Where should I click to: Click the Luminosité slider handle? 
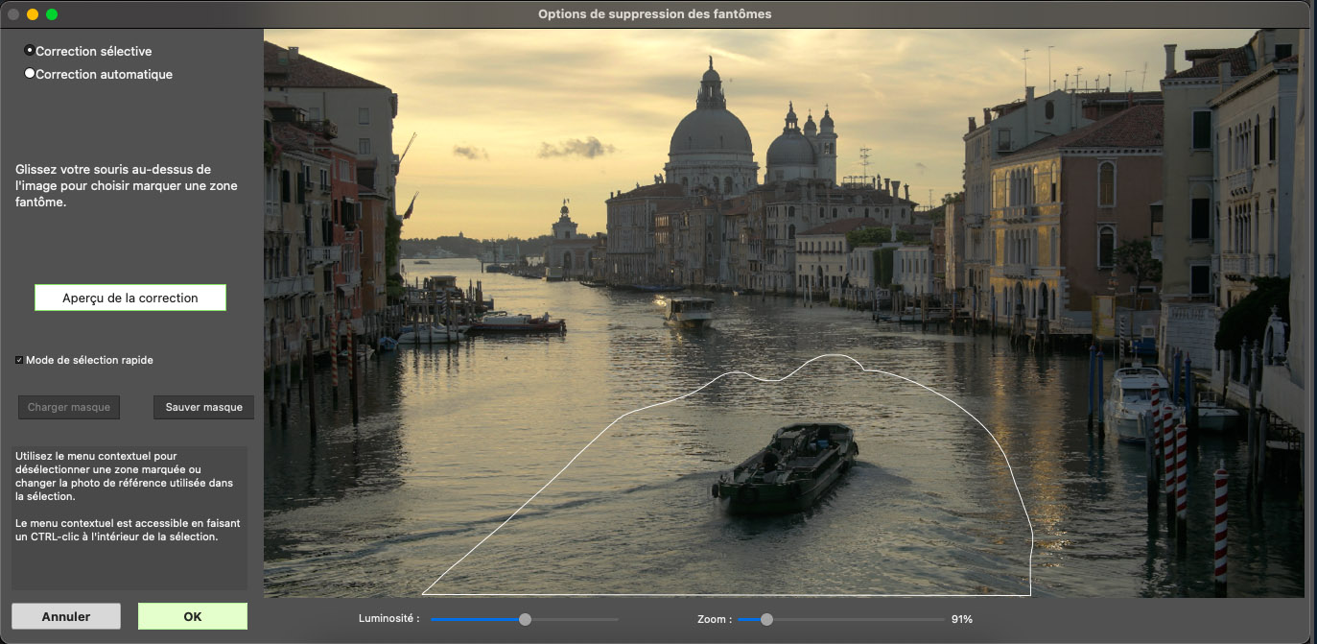point(525,619)
